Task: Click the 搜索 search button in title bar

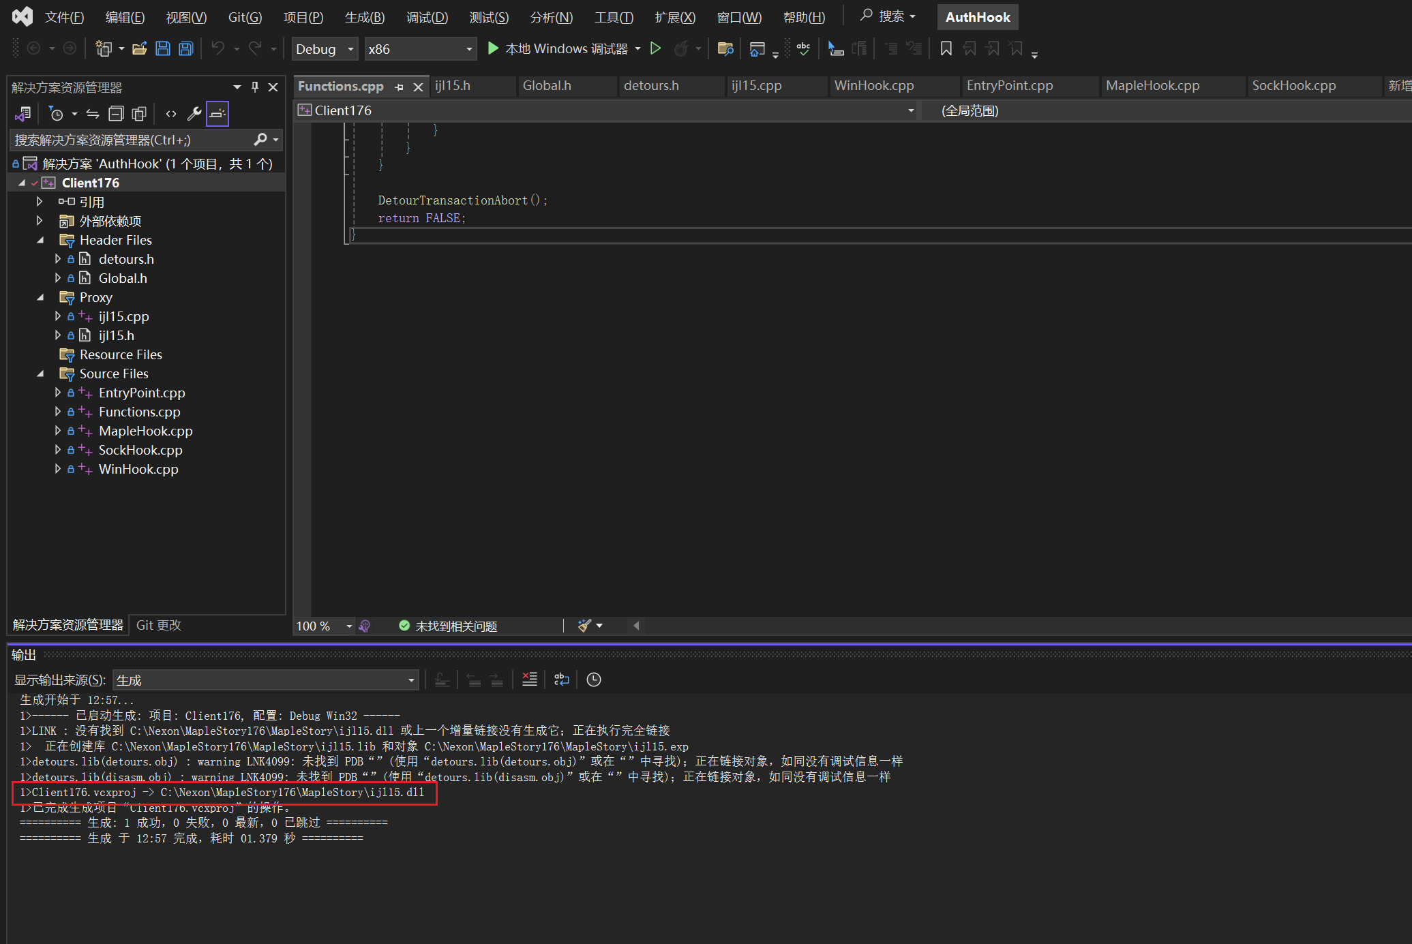Action: 888,16
